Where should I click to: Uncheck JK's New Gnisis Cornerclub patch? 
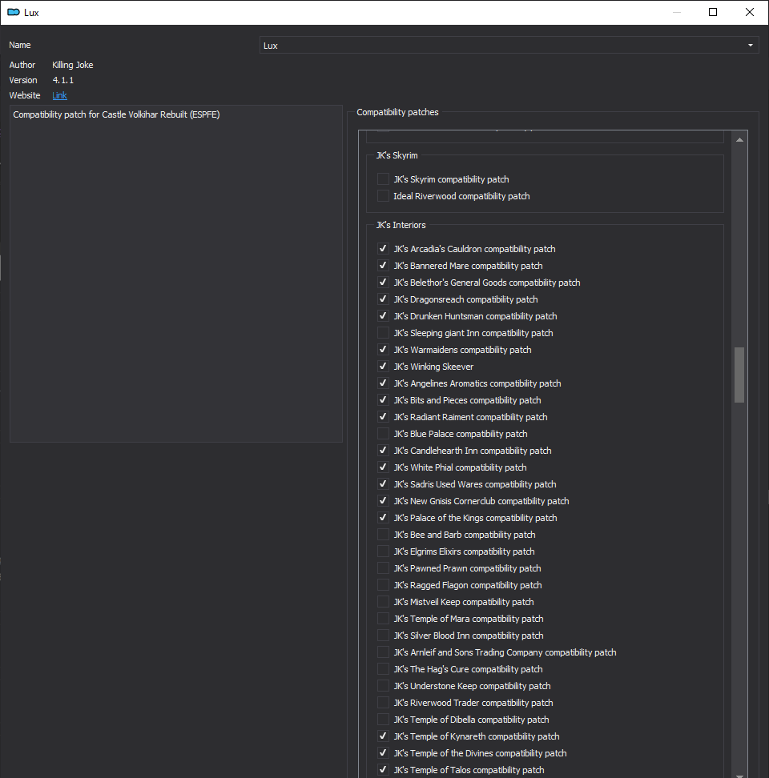[x=383, y=502]
